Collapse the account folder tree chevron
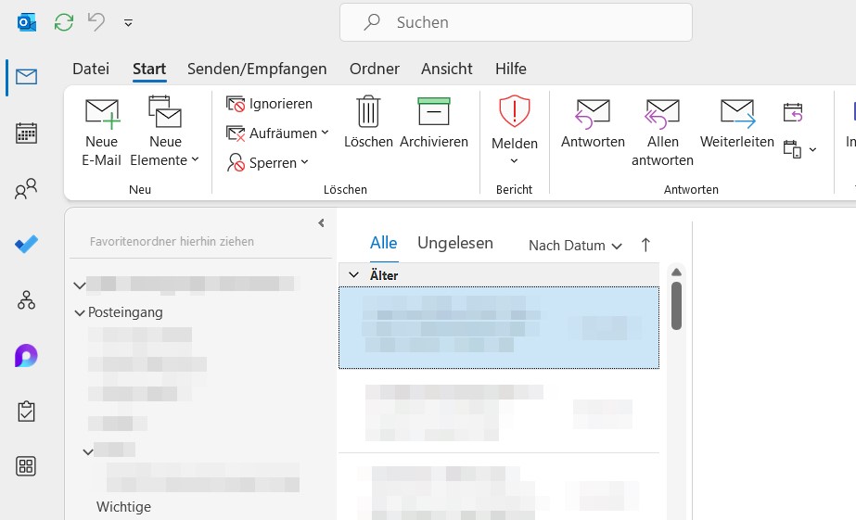 pyautogui.click(x=80, y=285)
